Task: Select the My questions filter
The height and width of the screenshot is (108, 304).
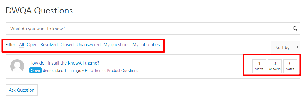Action: (116, 45)
